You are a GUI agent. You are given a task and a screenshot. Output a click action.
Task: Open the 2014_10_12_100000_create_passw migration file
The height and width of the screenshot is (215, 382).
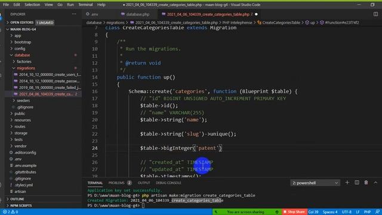tap(49, 81)
